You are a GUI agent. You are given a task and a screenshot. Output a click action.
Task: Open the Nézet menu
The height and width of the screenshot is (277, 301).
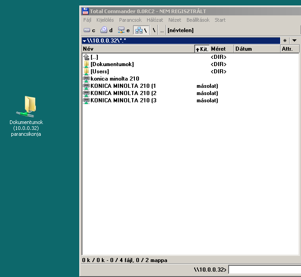(175, 20)
